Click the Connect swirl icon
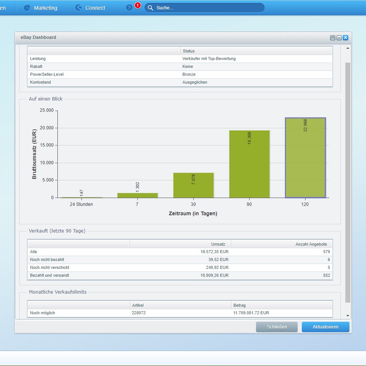The image size is (366, 366). click(78, 8)
